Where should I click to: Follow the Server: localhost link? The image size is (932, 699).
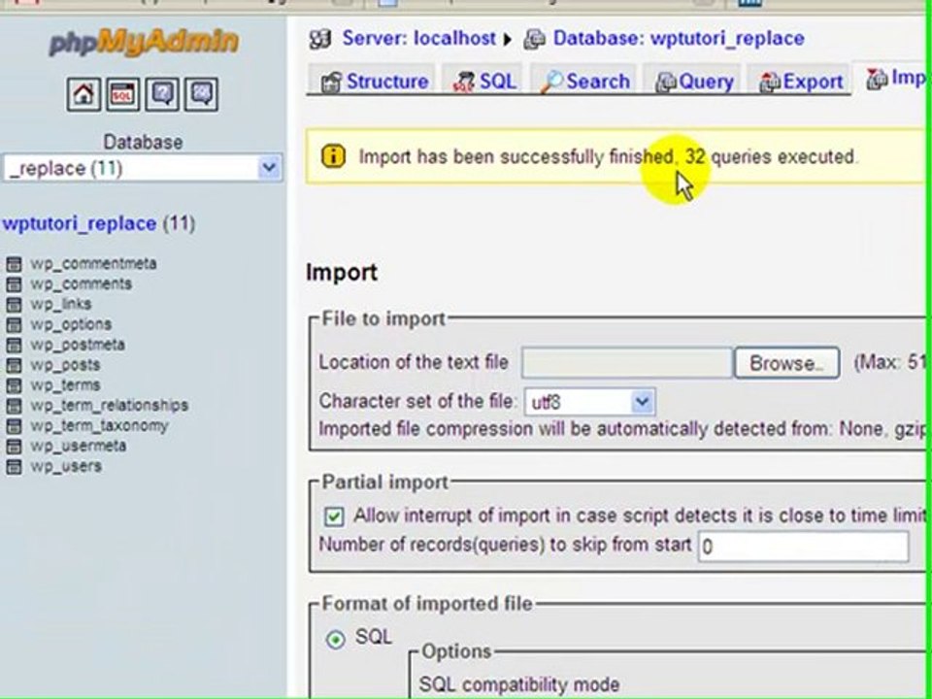418,39
